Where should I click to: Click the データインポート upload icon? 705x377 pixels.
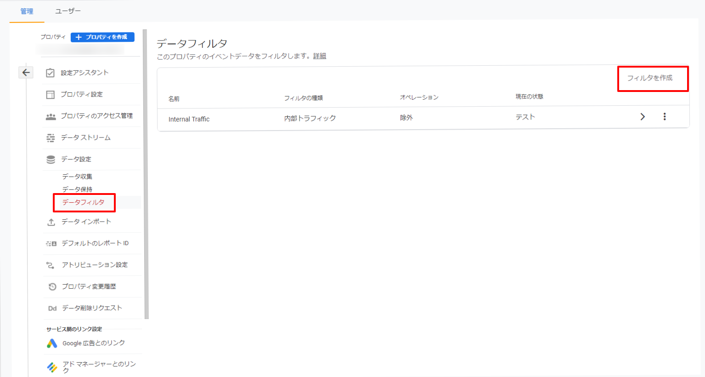[51, 222]
